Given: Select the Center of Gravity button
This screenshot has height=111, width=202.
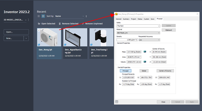Looking at the screenshot, I should point(165,71).
